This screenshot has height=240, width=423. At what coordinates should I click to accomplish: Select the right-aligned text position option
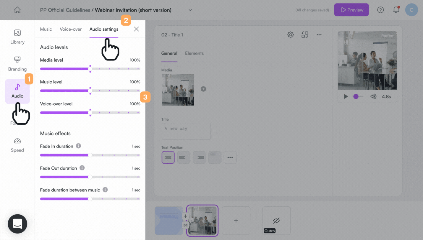[199, 157]
